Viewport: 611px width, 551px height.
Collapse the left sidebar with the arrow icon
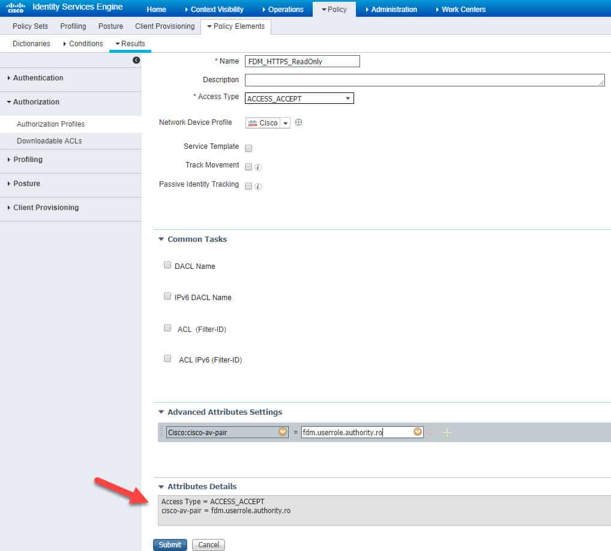pyautogui.click(x=136, y=60)
